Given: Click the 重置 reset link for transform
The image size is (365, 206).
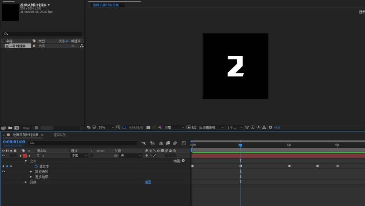Looking at the screenshot, I should pos(148,182).
